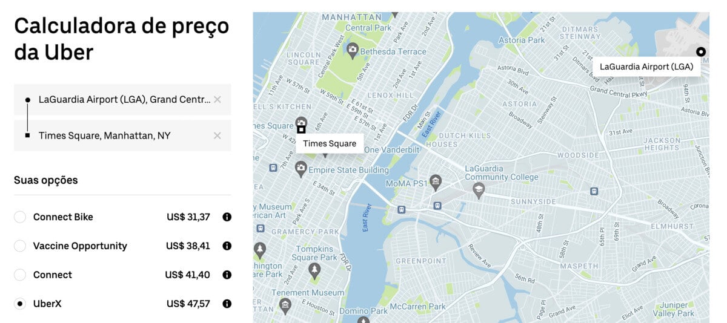
Task: Click the Times Square map label
Action: pos(330,143)
